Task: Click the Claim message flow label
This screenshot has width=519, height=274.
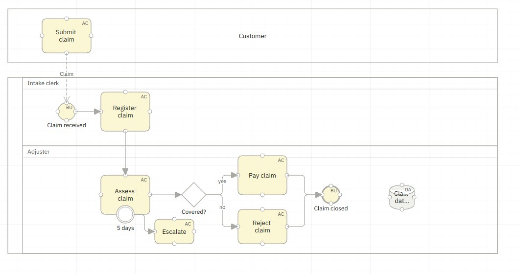Action: tap(67, 74)
